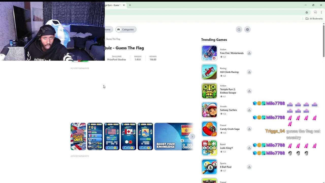325x183 pixels.
Task: Open the browser profile avatar
Action: [315, 12]
